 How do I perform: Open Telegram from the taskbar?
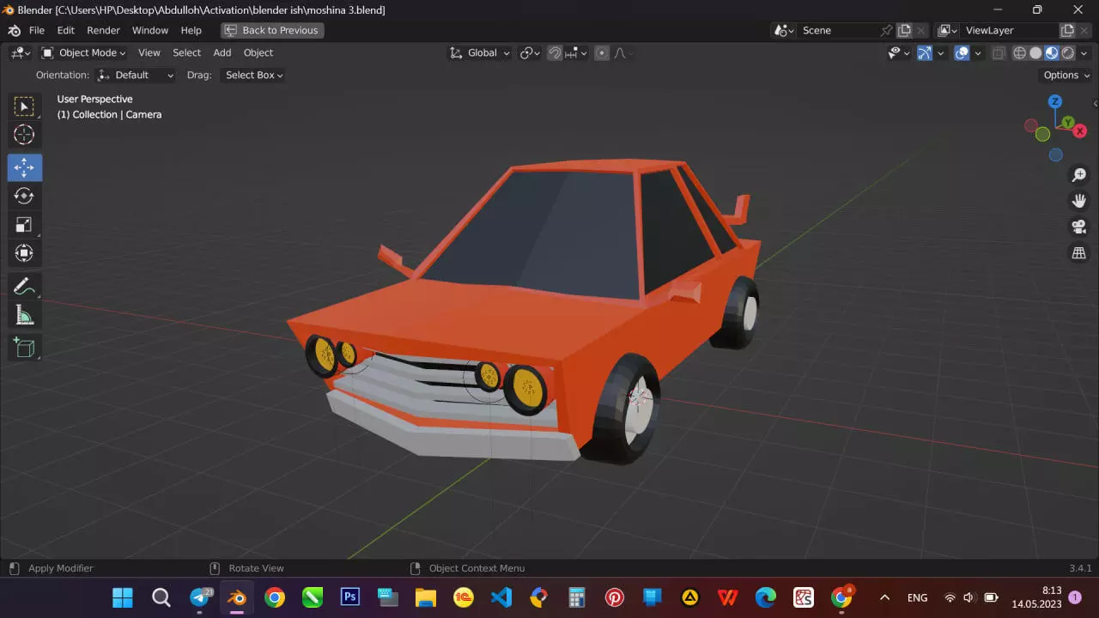200,597
